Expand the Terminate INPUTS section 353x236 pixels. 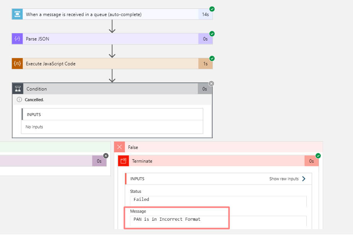138,179
